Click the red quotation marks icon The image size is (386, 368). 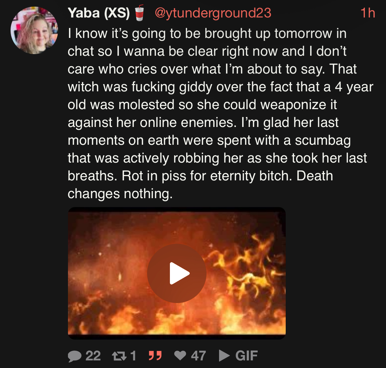coord(155,356)
